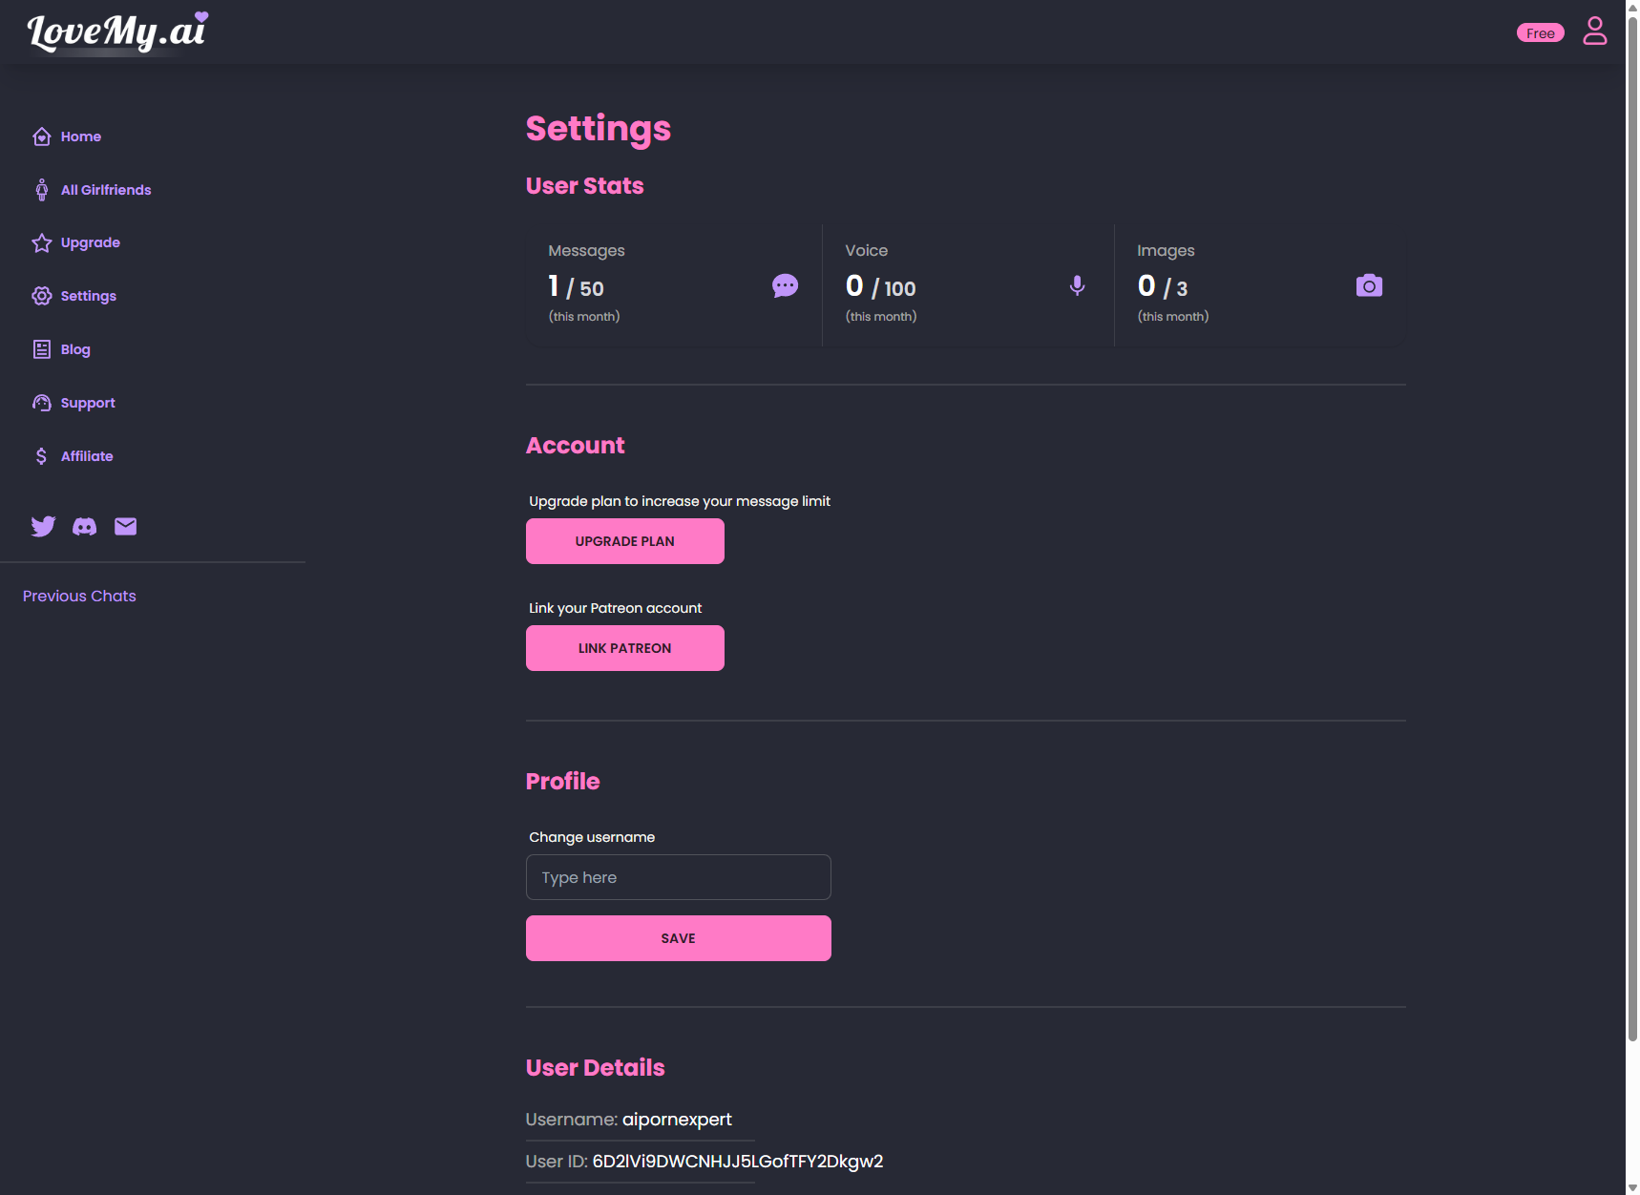The width and height of the screenshot is (1640, 1195).
Task: Click the email contact icon
Action: pos(125,526)
